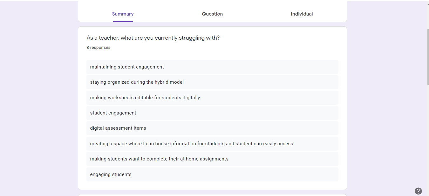
Task: Switch to the Summary tab
Action: point(123,14)
